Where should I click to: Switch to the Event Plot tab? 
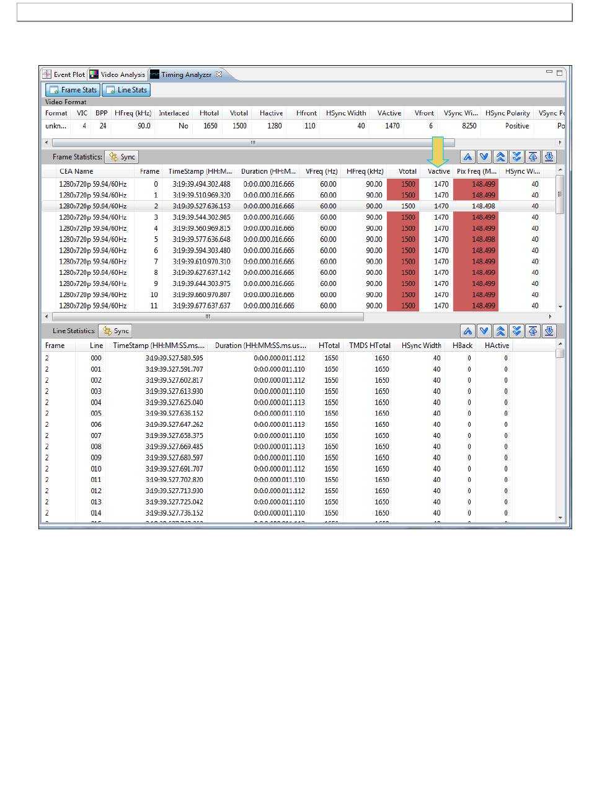pos(63,74)
